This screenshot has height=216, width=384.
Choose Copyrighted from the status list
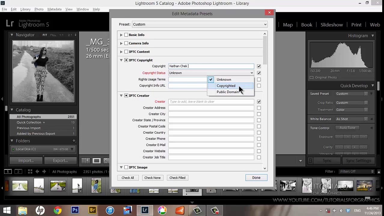tap(230, 86)
